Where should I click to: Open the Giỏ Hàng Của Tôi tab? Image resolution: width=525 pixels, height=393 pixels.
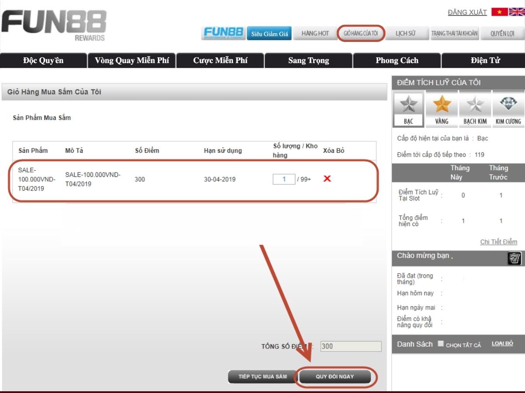(360, 33)
